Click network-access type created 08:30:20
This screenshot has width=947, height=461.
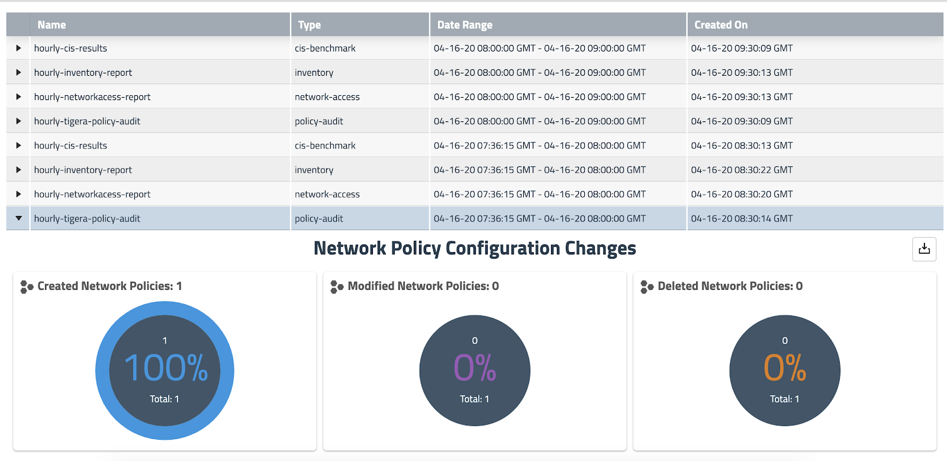coord(327,194)
